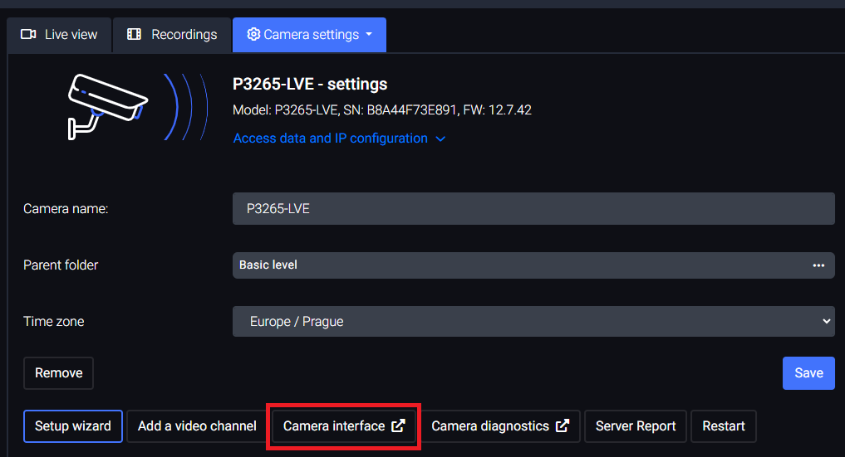Click the external link icon on Camera diagnostics

[x=563, y=426]
